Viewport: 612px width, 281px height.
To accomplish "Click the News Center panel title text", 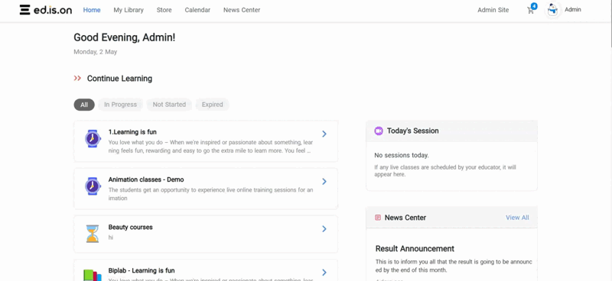I will coord(405,218).
